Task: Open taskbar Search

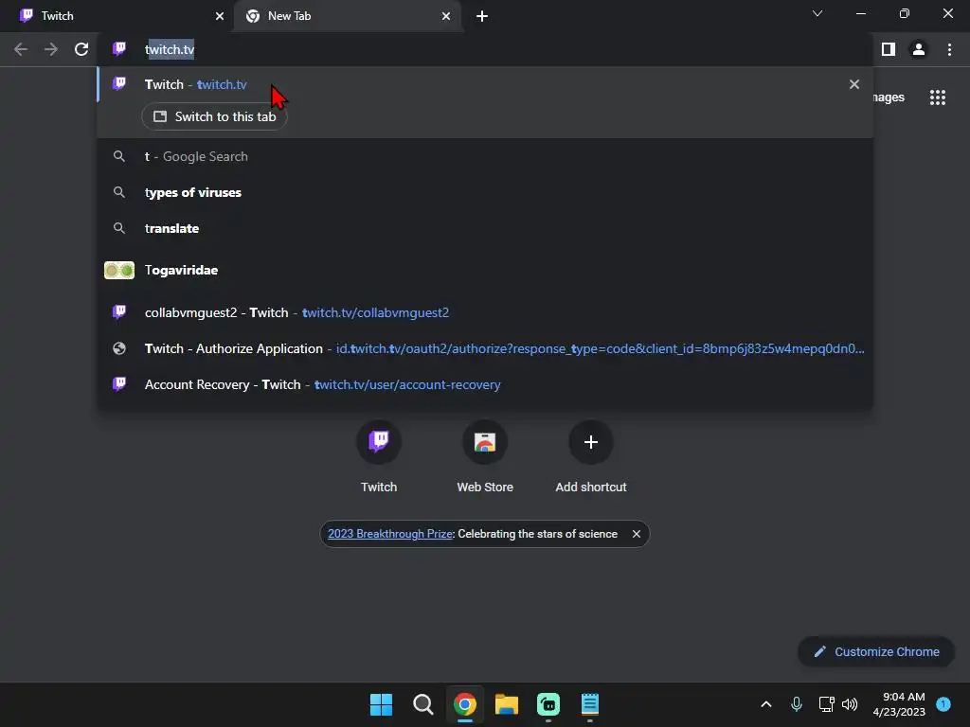Action: click(x=423, y=704)
